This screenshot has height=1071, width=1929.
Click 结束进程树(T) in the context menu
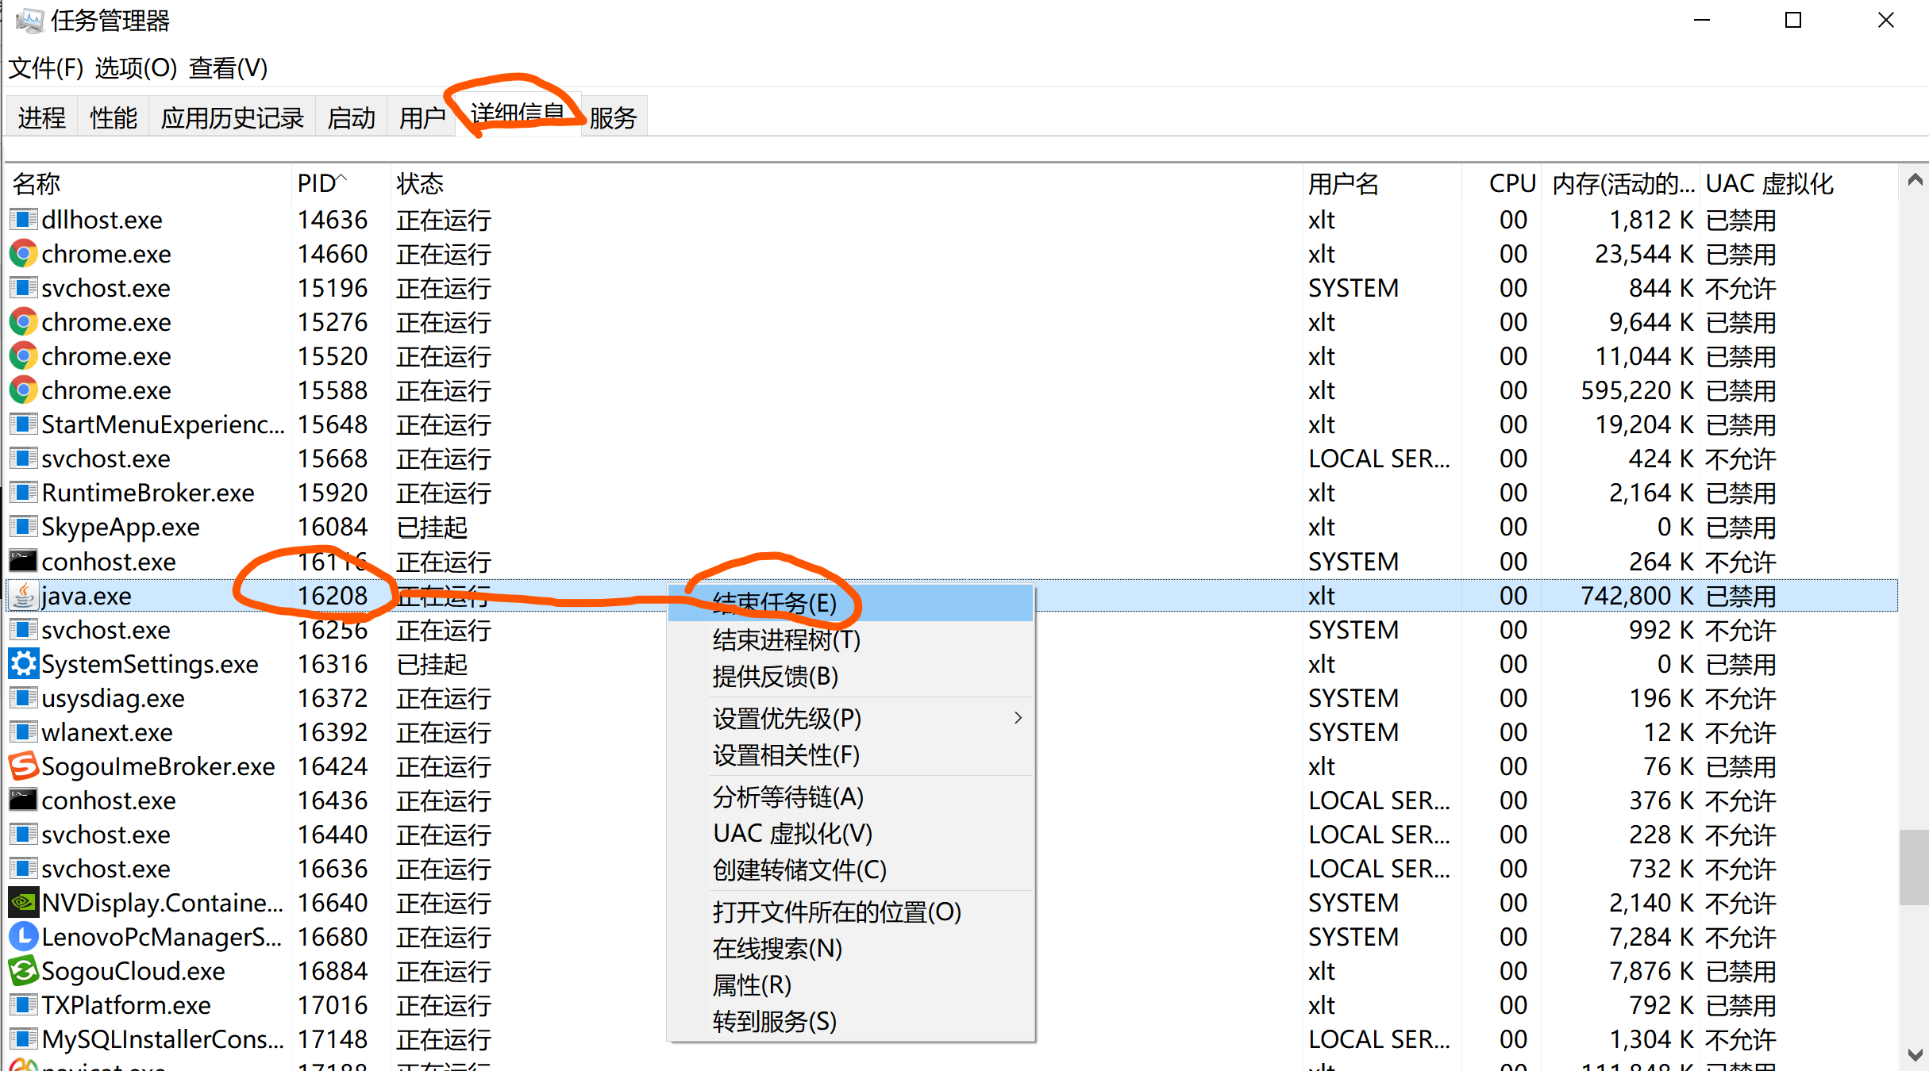(786, 639)
